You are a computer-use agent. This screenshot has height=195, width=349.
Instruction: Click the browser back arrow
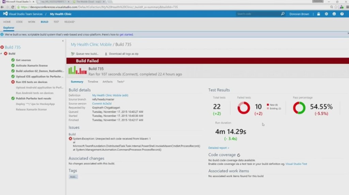coord(2,7)
